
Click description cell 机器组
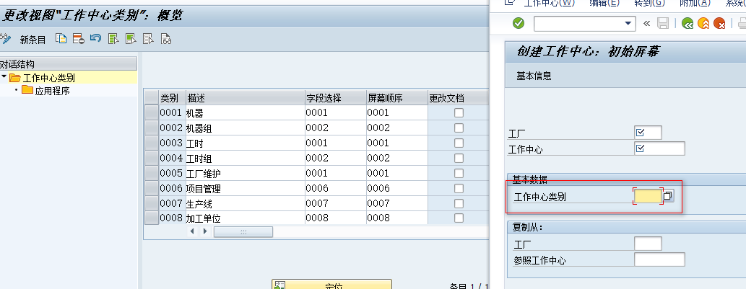(x=245, y=128)
